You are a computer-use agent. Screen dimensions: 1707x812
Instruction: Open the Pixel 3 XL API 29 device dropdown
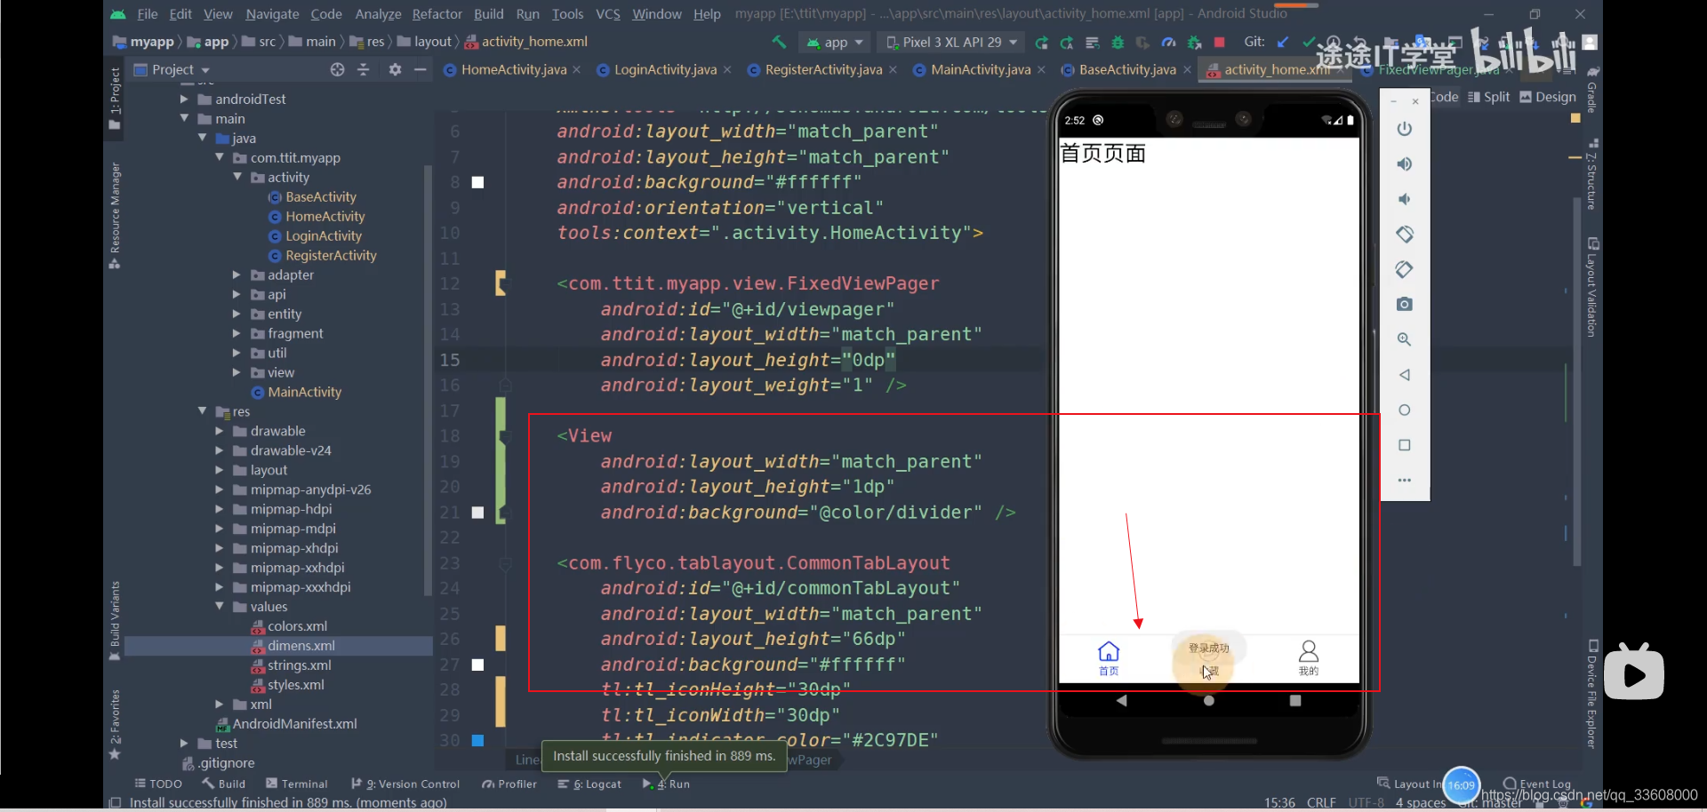[951, 42]
